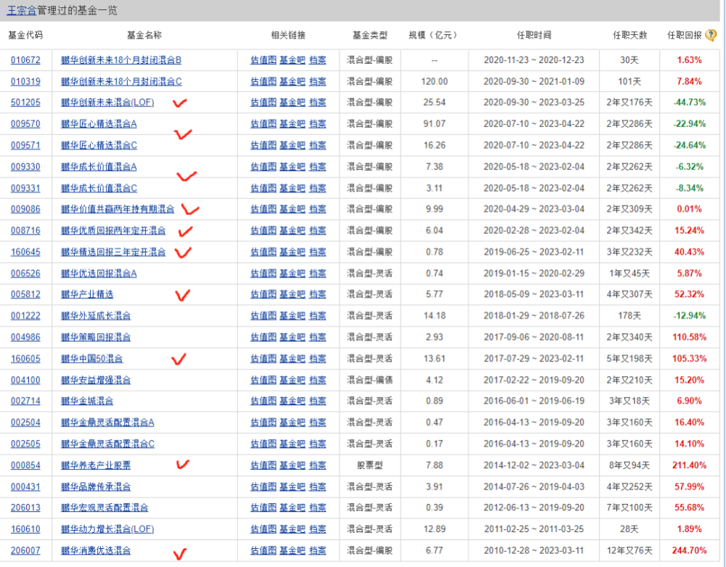This screenshot has width=726, height=567.
Task: Open 基金吧 link for 鹏华品牌传承混合
Action: coord(293,486)
